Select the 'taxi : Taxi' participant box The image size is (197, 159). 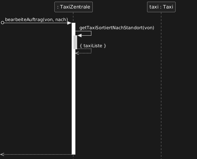pyautogui.click(x=161, y=7)
